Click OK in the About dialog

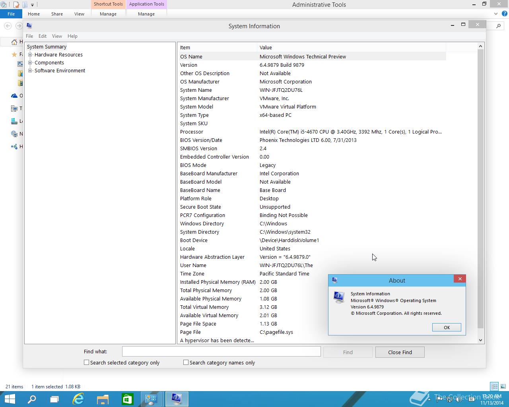[x=447, y=328]
